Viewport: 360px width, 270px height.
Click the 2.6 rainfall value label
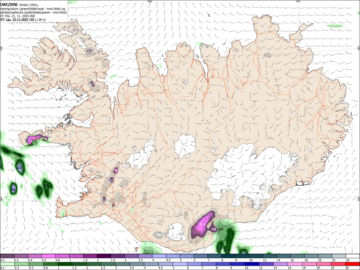[x=46, y=185]
